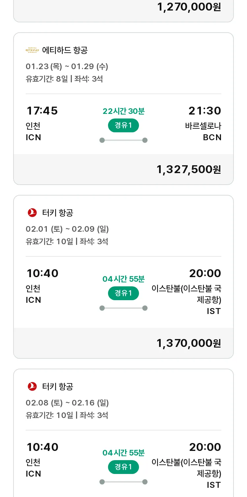Tap the 01.23 (목) ~ 01.29 (수) date range
This screenshot has height=497, width=247.
[67, 66]
